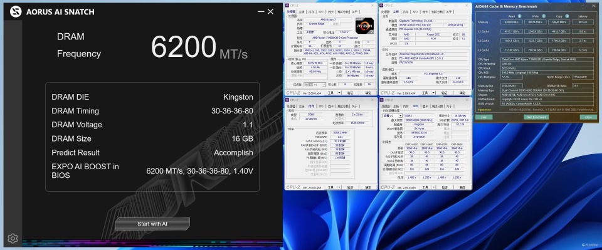Click 确定 in the CPU-Z SPD window
The height and width of the screenshot is (250, 602).
click(x=463, y=187)
